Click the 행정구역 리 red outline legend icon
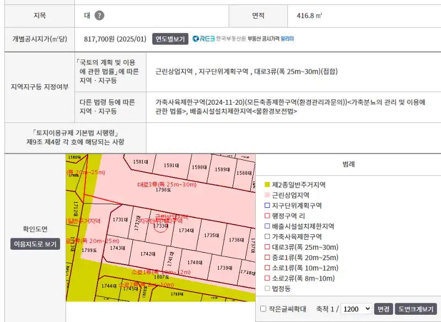Viewport: 441px width, 322px height. (x=267, y=216)
